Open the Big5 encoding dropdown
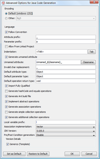The height and width of the screenshot is (159, 100). pyautogui.click(x=56, y=18)
